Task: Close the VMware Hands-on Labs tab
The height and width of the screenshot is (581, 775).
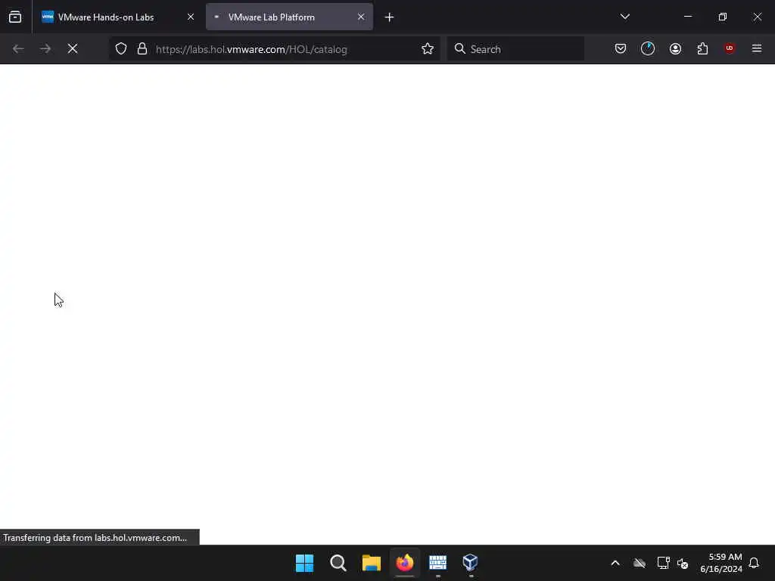Action: click(191, 17)
